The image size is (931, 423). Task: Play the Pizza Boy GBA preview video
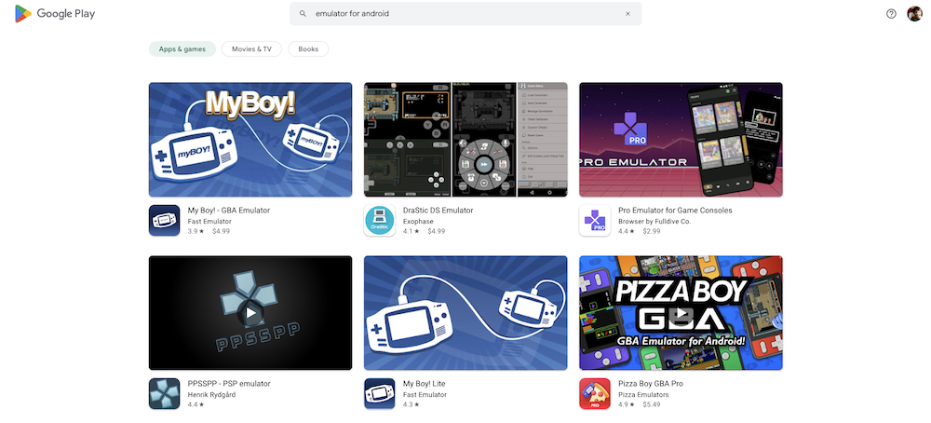681,313
